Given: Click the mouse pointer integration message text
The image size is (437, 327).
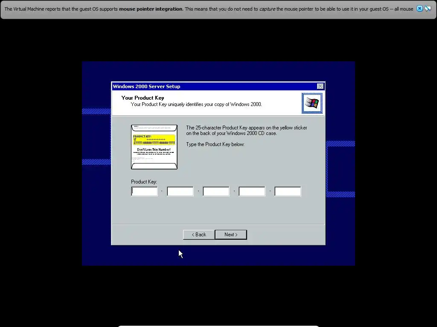Looking at the screenshot, I should [209, 9].
